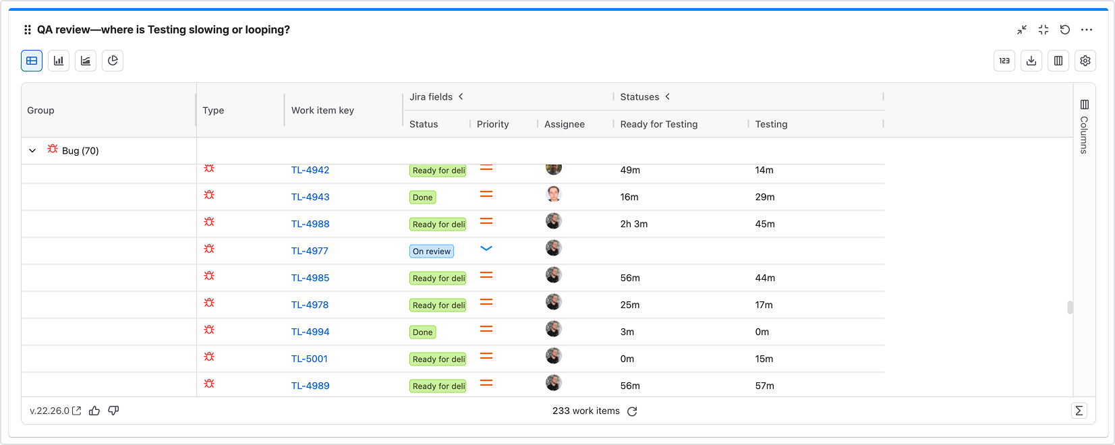Viewport: 1115px width, 445px height.
Task: Open the v.22.26.0 version link
Action: click(x=55, y=411)
